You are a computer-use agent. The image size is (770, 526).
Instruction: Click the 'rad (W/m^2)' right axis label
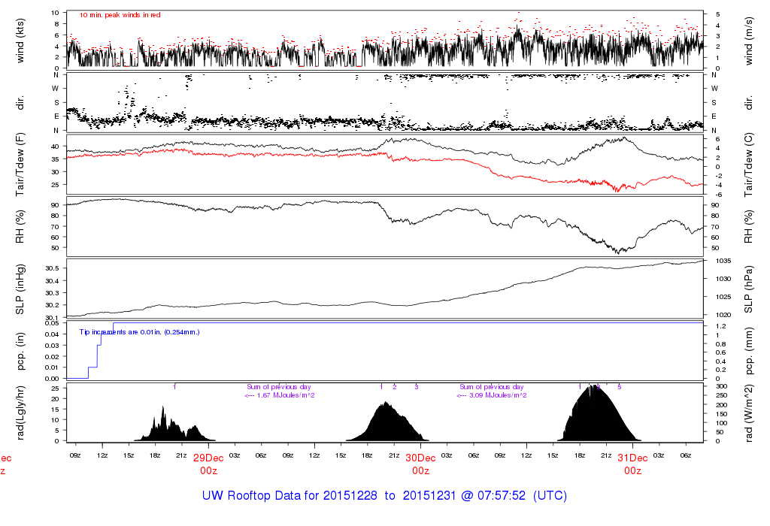point(750,413)
